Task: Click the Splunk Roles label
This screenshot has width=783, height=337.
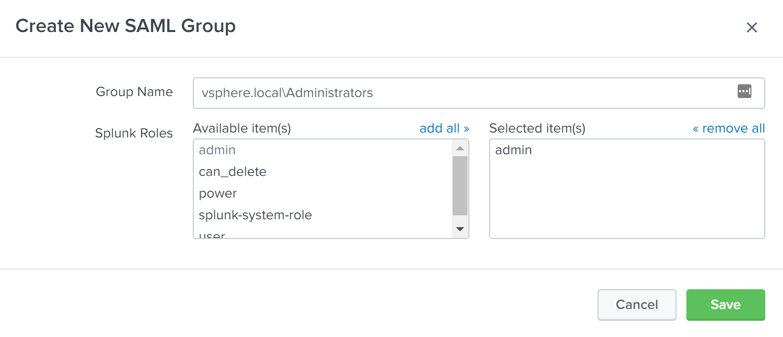Action: [x=134, y=134]
